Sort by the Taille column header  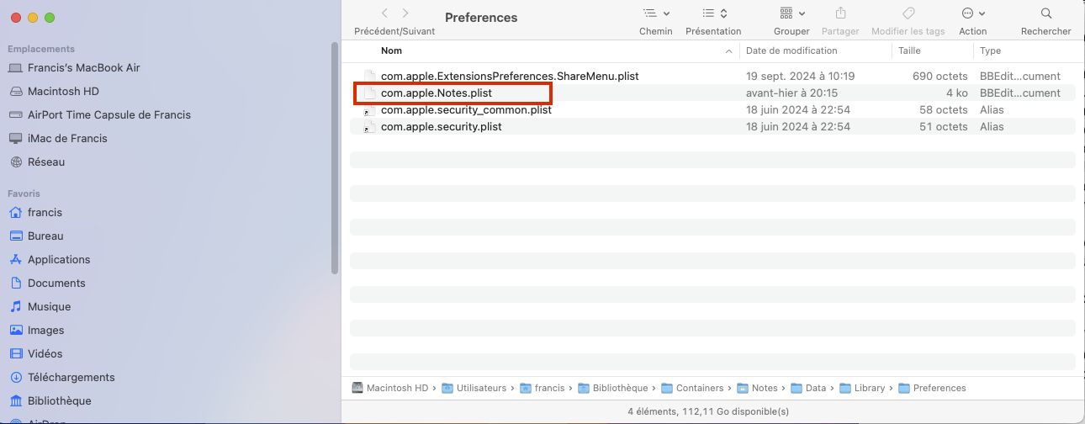(x=909, y=51)
